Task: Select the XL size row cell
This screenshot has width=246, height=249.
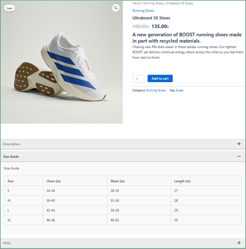Action: 23,220
